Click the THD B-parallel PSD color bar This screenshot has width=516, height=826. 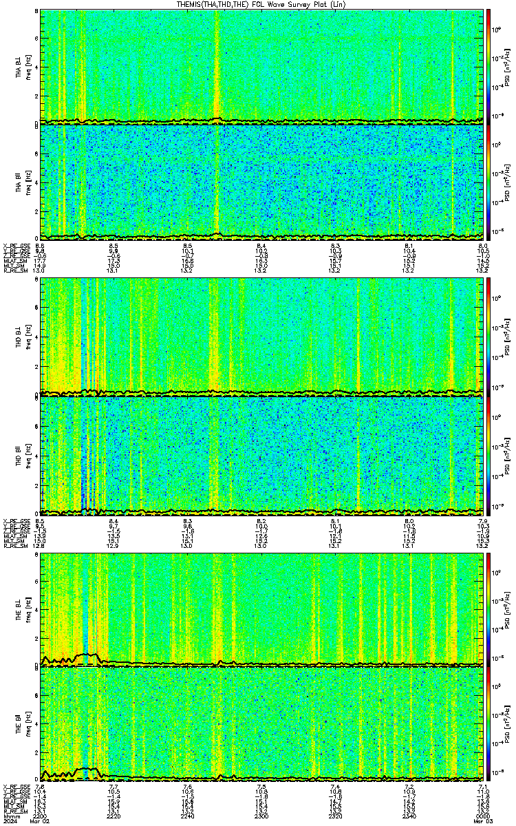click(x=488, y=455)
